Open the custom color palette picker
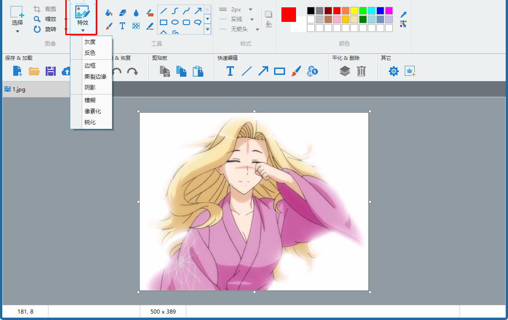This screenshot has width=508, height=320. 403,24
